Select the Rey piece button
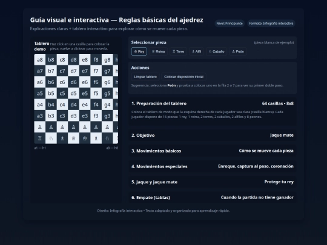 [139, 51]
